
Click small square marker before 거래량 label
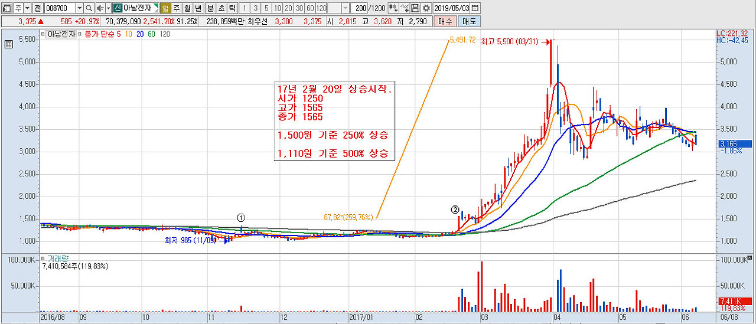[x=43, y=258]
